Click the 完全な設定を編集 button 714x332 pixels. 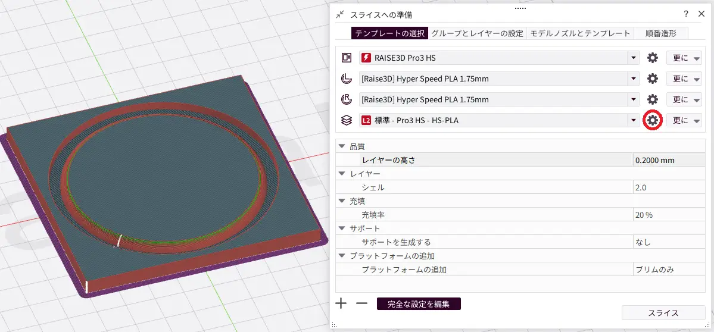[x=418, y=304]
